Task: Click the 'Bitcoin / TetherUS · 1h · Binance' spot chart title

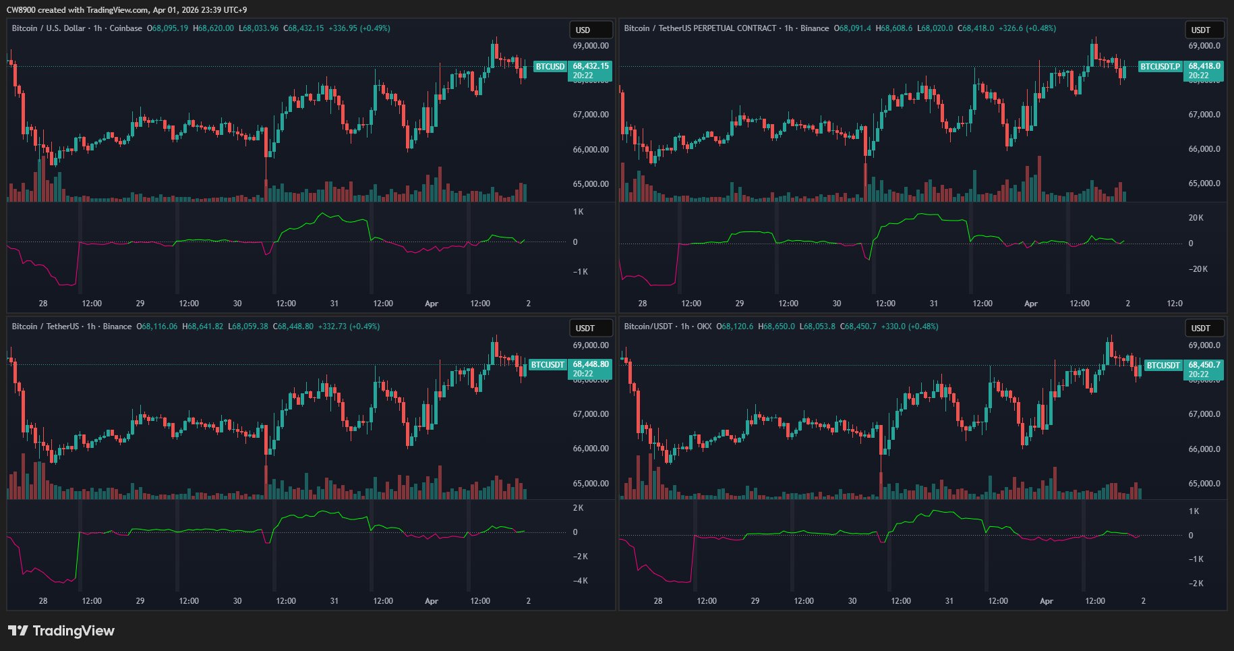Action: pos(71,327)
